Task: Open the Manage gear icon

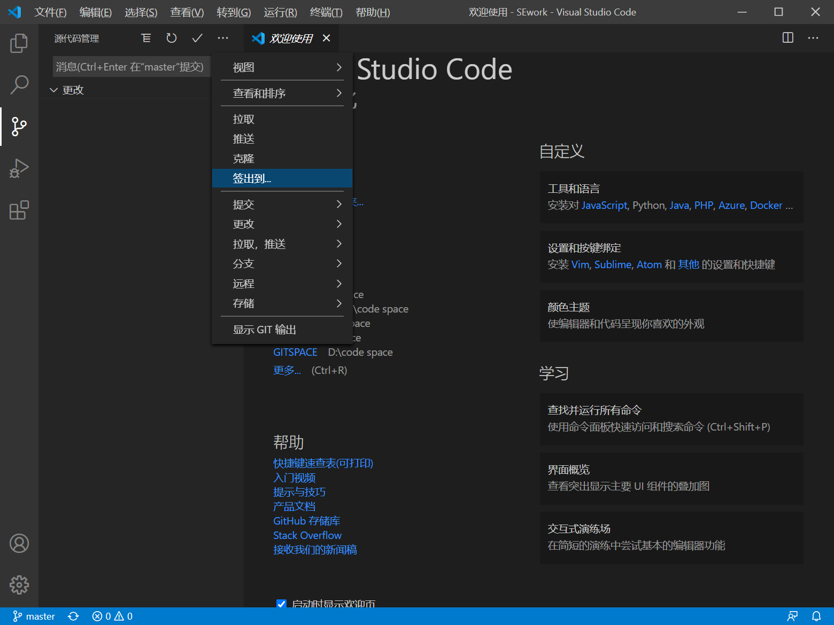Action: (19, 585)
